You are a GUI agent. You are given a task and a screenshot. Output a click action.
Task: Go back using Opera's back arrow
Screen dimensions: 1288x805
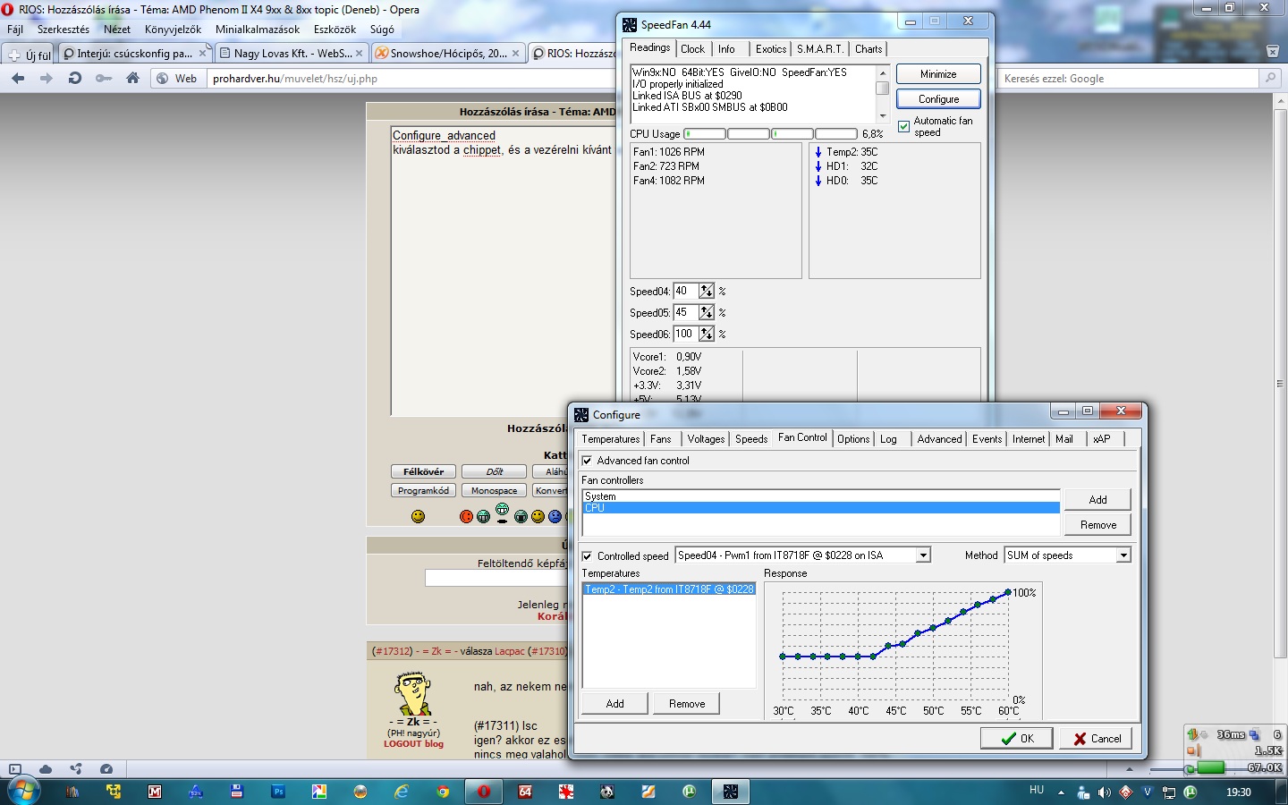tap(18, 79)
